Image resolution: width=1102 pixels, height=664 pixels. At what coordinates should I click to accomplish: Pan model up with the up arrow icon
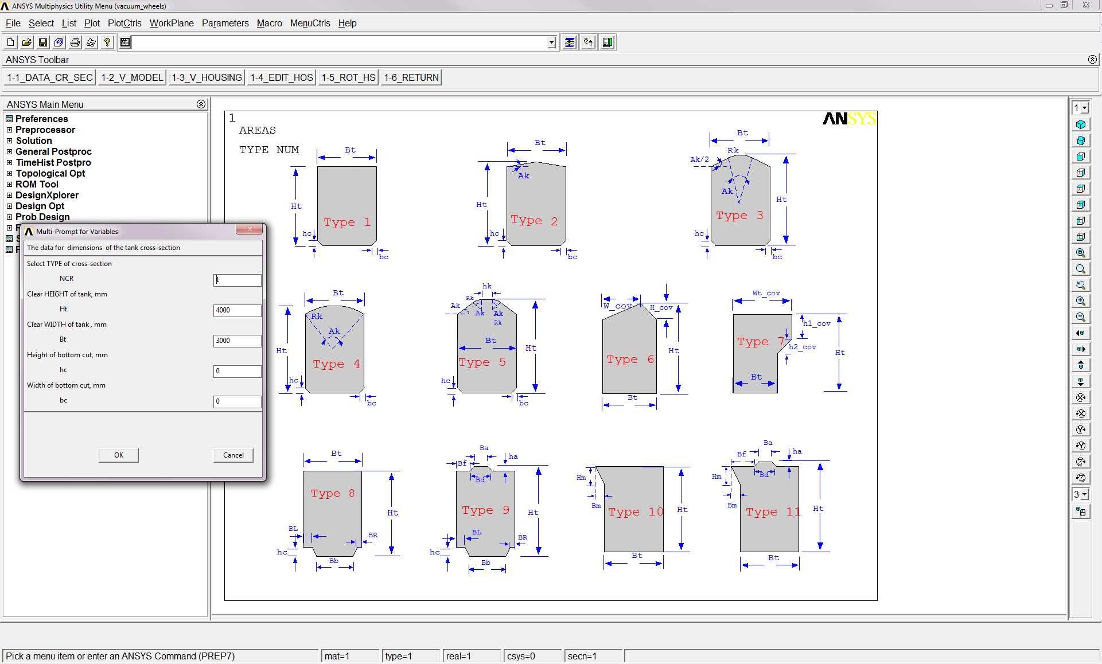tap(1081, 365)
